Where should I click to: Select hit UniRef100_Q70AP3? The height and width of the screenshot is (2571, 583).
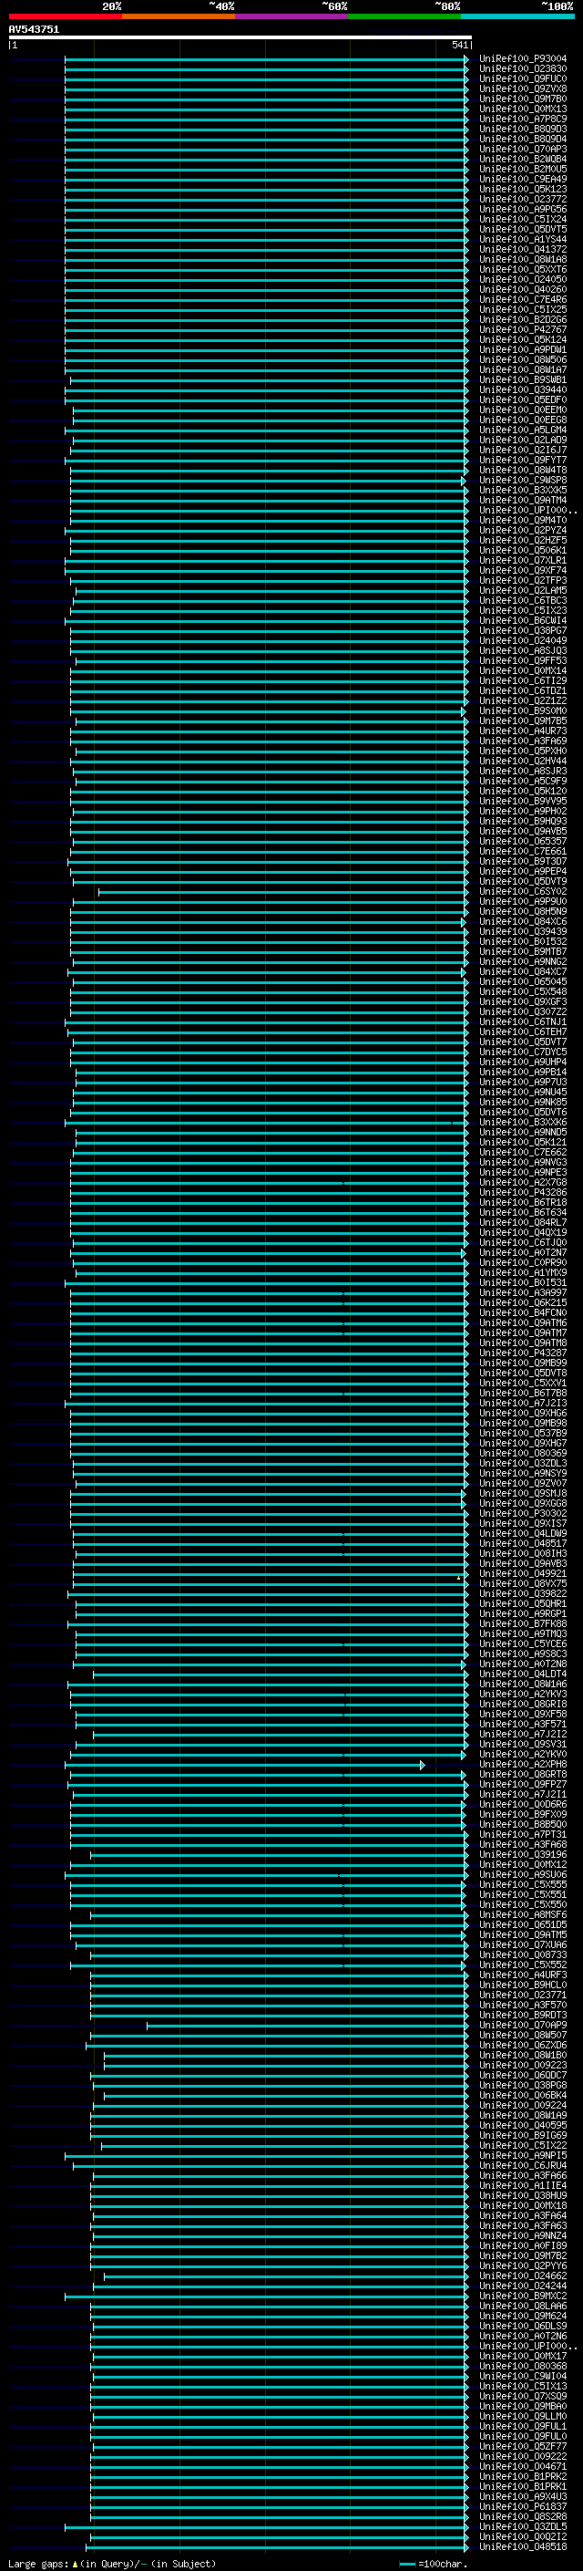tap(523, 149)
